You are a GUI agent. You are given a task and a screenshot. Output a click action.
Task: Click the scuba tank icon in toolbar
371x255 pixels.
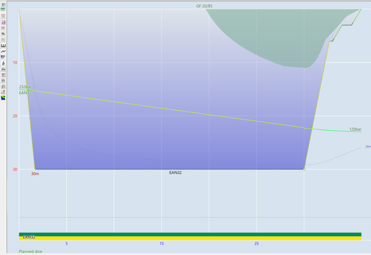[3, 63]
